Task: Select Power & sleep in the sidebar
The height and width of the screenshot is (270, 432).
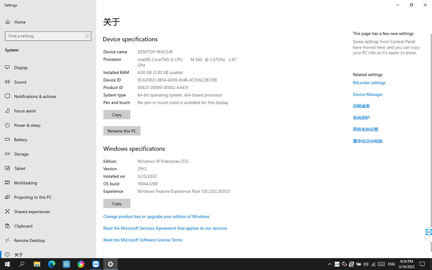Action: point(27,125)
